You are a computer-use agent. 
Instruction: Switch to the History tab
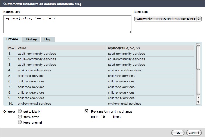(x=31, y=39)
